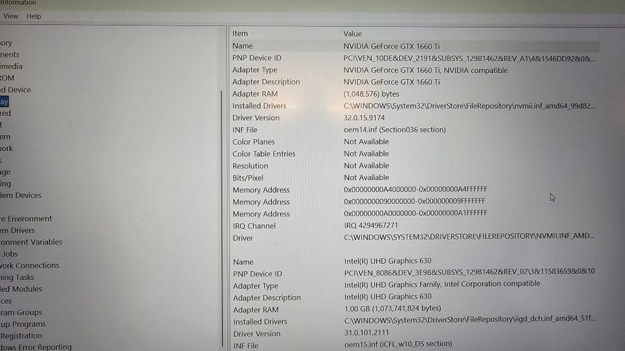Select the Intel PNP Device ID value
This screenshot has height=351, width=625.
tap(469, 272)
